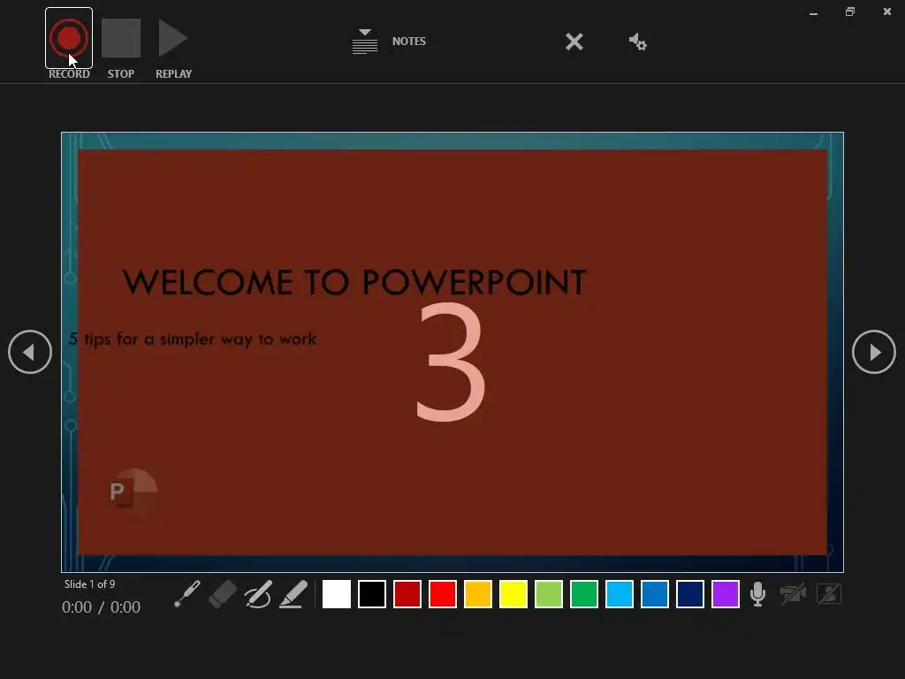The height and width of the screenshot is (679, 905).
Task: Choose the medium blue ink color
Action: coord(655,594)
